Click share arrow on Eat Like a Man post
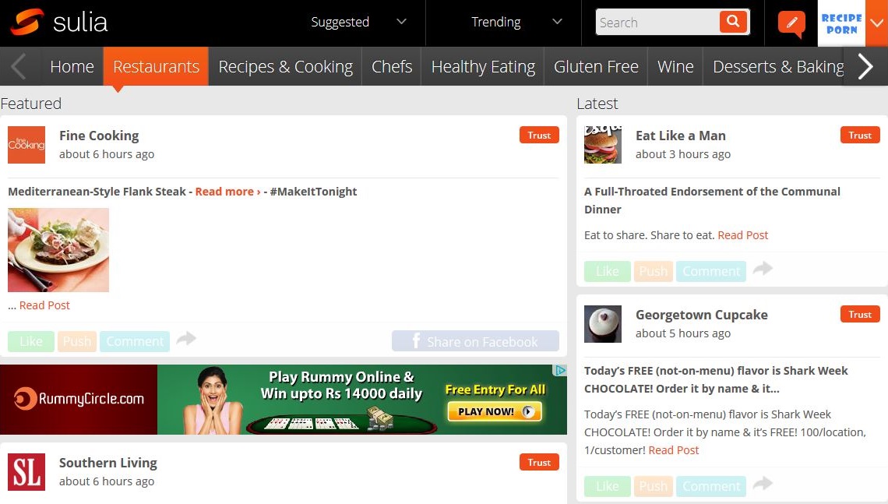The height and width of the screenshot is (504, 888). [763, 269]
